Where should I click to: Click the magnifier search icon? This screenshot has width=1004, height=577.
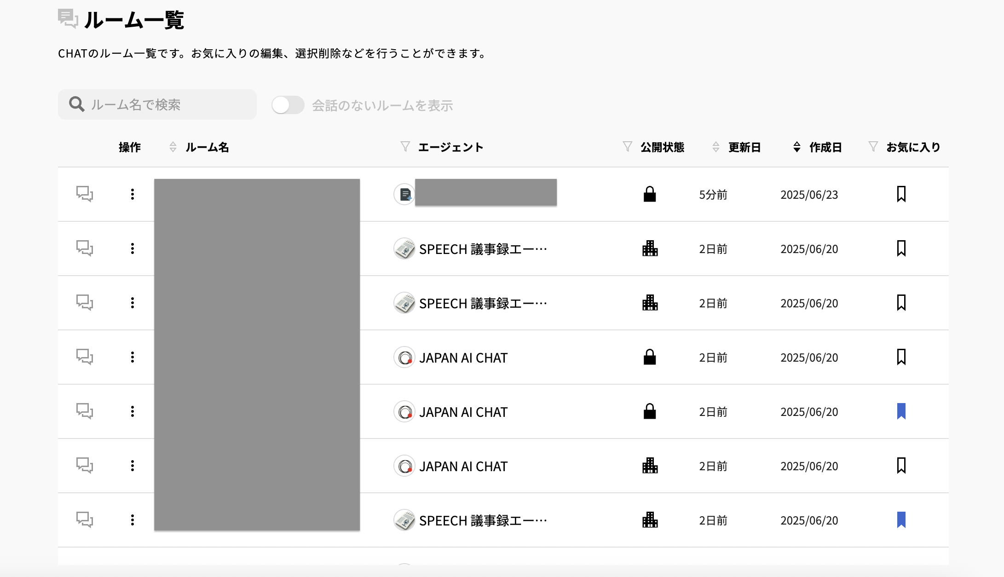[x=77, y=104]
